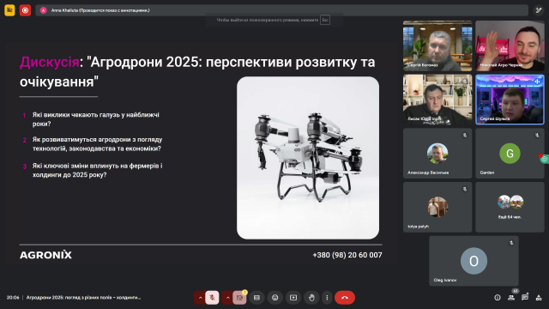The image size is (549, 309).
Task: Click question 3 'Які ключові зміни вплинуть'
Action: tap(97, 170)
